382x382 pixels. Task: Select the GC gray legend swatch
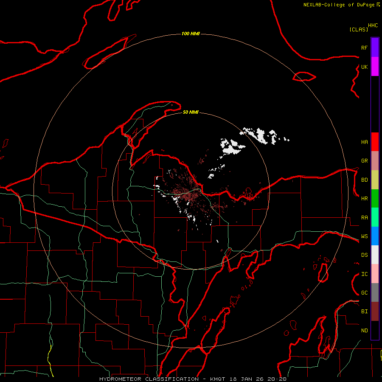375,292
